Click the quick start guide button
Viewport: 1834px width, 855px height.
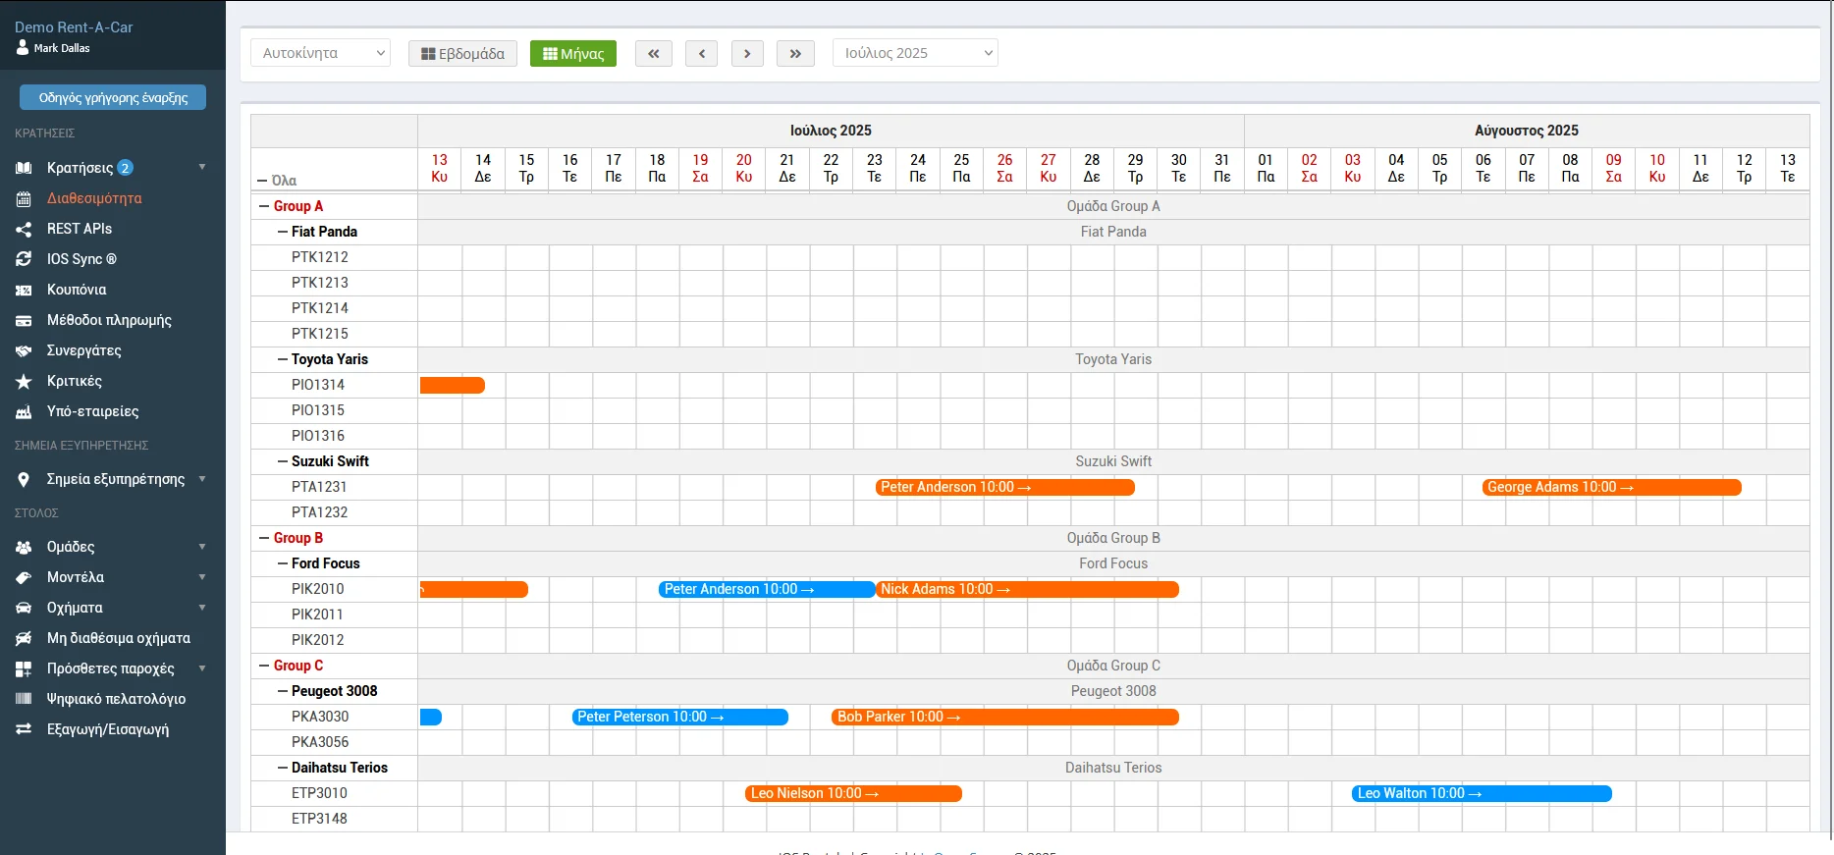click(113, 97)
